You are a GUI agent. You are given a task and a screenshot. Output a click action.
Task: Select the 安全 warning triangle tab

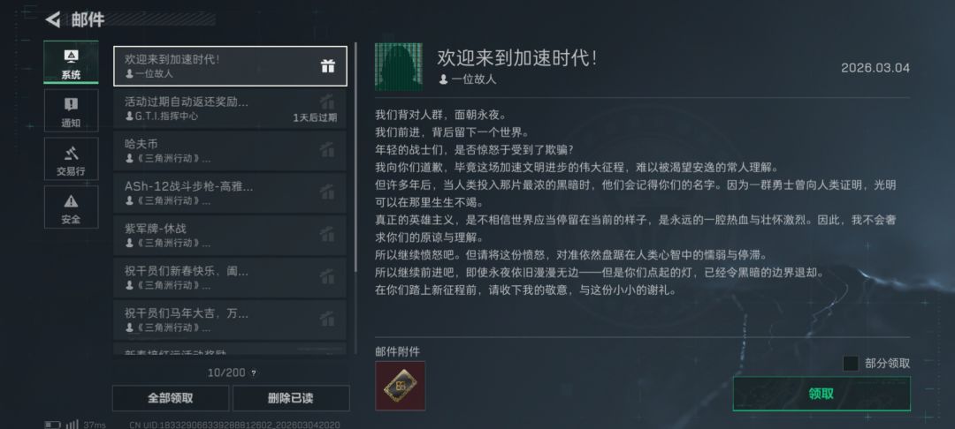[71, 208]
